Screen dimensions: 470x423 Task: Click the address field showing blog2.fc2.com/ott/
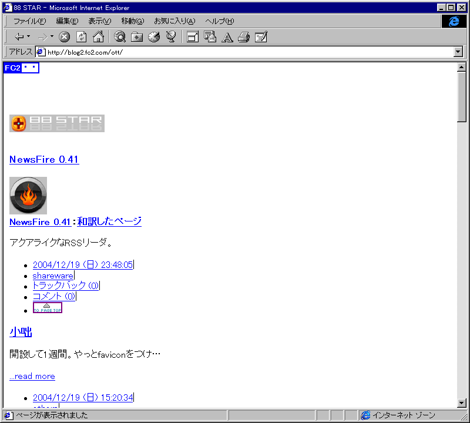coord(244,52)
